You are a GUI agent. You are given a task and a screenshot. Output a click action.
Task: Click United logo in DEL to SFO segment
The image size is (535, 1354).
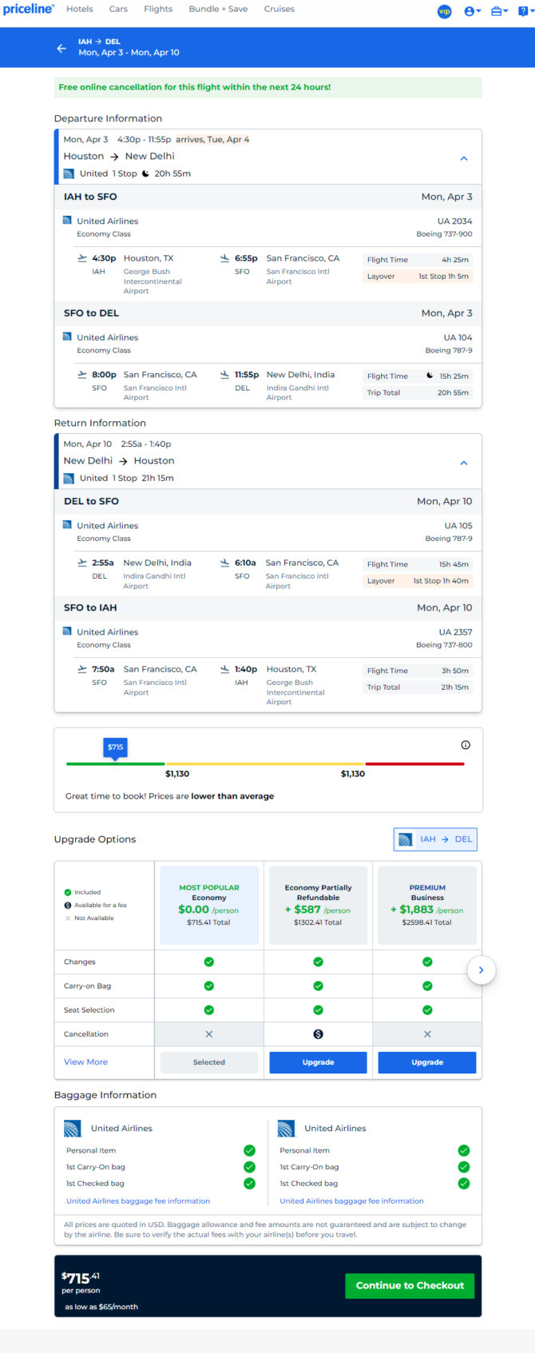[x=68, y=525]
